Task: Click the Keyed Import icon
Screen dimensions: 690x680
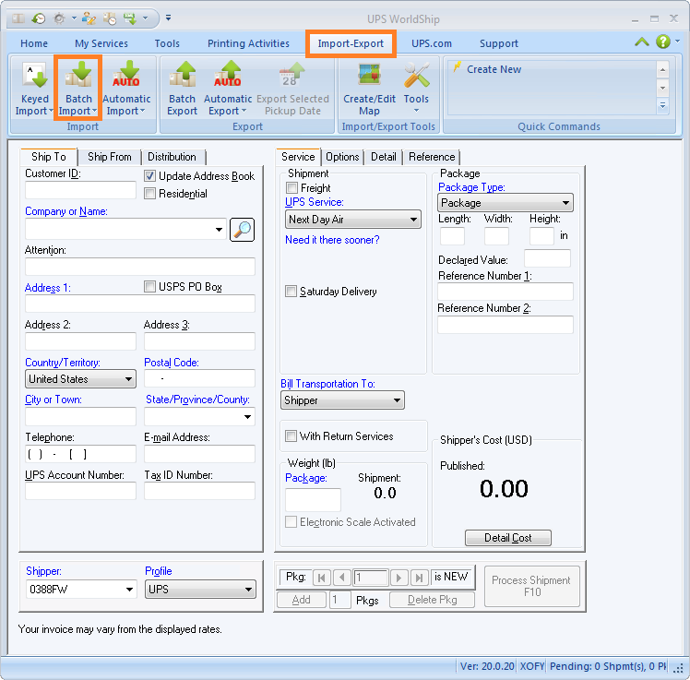Action: (34, 75)
